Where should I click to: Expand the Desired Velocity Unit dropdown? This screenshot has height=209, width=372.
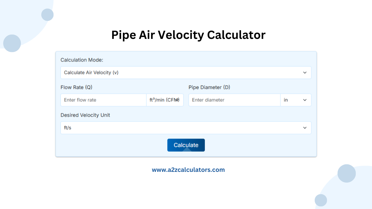tap(186, 128)
